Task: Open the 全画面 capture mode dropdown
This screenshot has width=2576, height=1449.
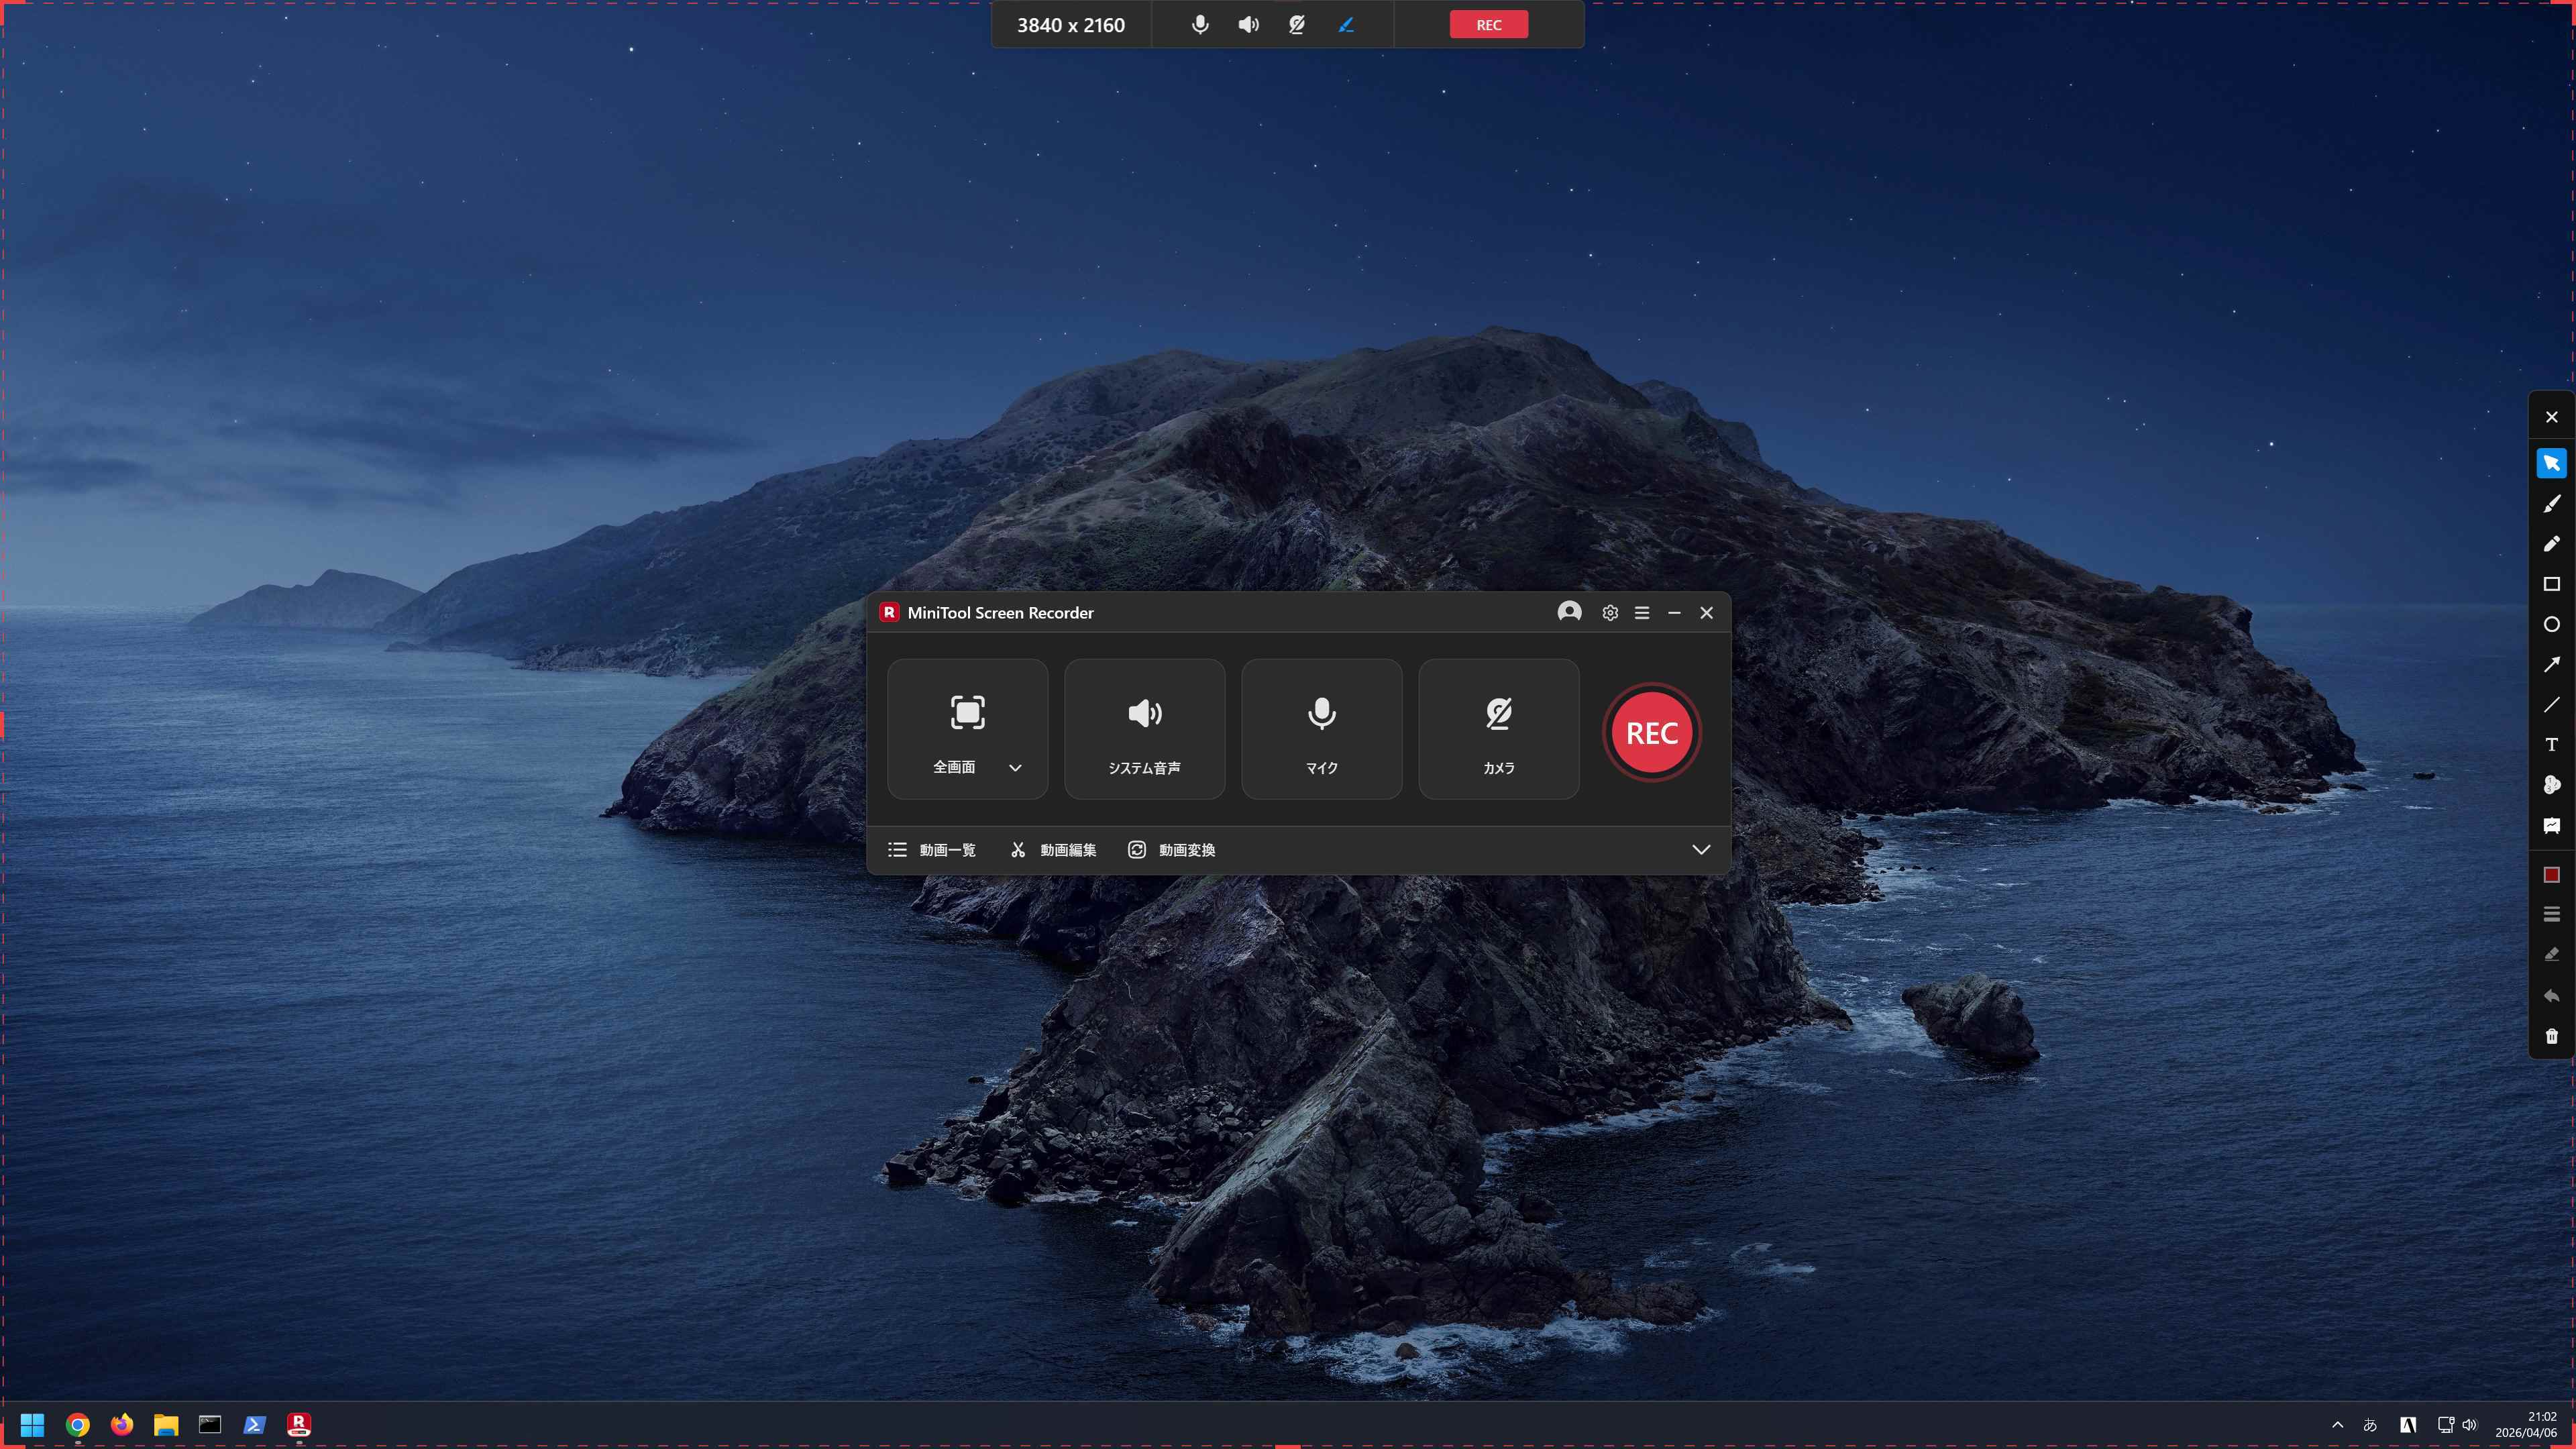Action: point(1015,768)
